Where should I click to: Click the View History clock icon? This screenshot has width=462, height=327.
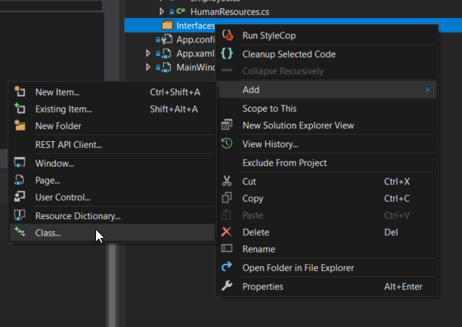tap(227, 143)
